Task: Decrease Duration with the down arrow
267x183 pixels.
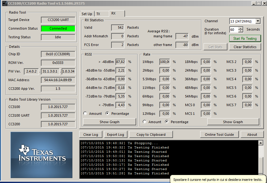Action: (x=241, y=31)
